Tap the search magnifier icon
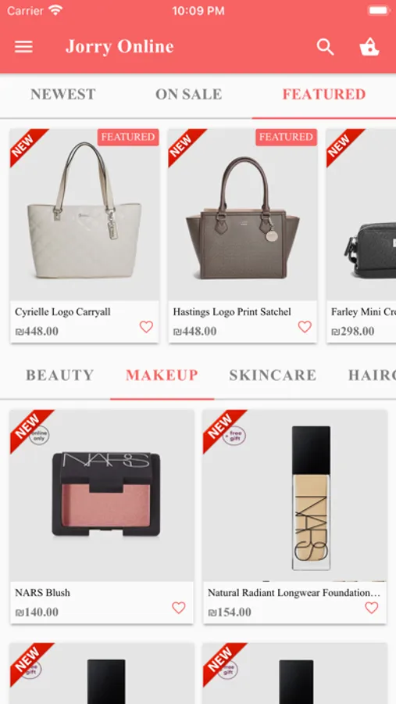The image size is (396, 704). click(x=325, y=47)
